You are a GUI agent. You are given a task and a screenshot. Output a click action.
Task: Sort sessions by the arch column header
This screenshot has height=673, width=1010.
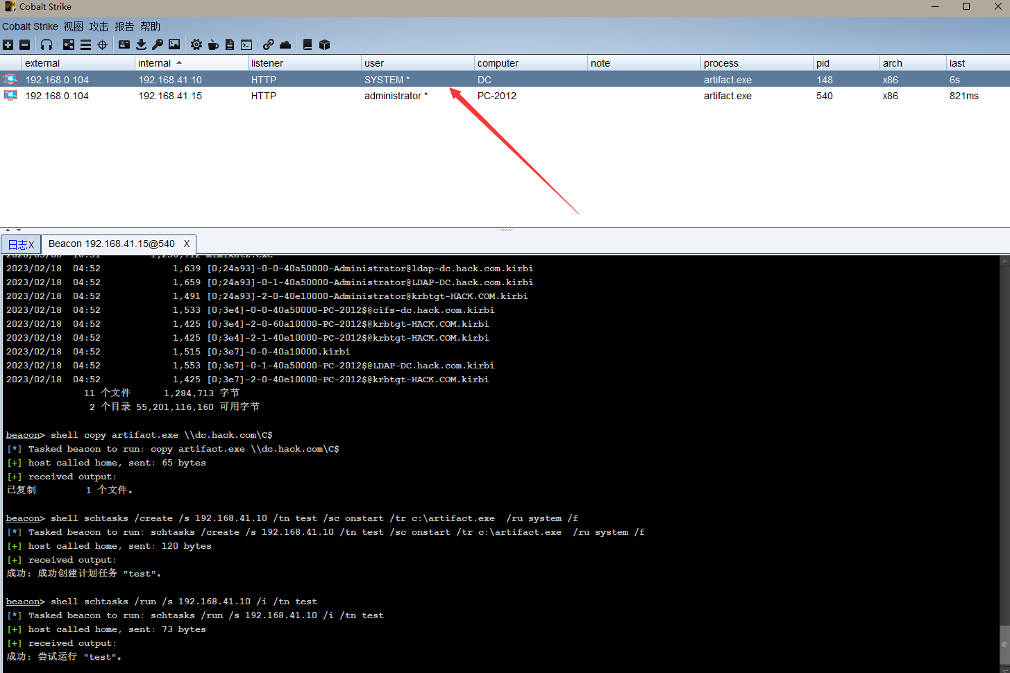[x=914, y=62]
